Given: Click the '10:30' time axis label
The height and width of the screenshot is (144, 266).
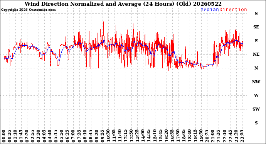Looking at the screenshot, I should [108, 136].
